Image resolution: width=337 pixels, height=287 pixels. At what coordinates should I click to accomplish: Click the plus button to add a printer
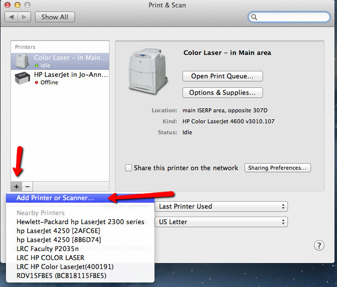pyautogui.click(x=16, y=186)
